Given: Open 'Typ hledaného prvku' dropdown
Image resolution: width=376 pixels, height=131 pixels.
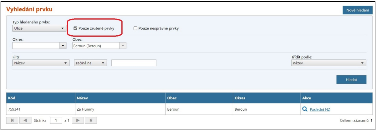Looking at the screenshot, I should 39,28.
